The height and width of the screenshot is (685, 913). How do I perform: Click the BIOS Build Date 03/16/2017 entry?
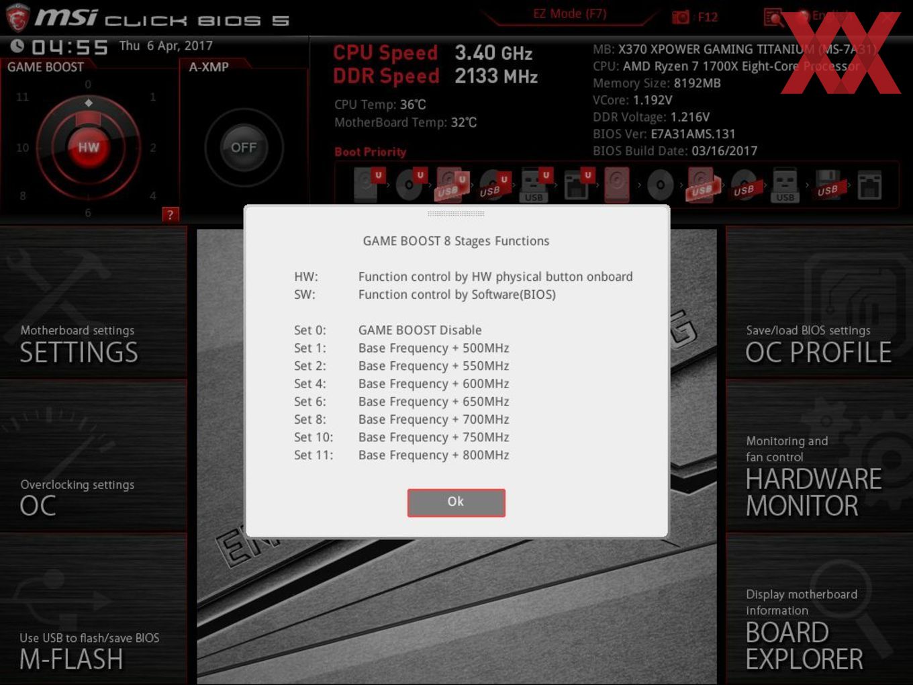pyautogui.click(x=675, y=151)
